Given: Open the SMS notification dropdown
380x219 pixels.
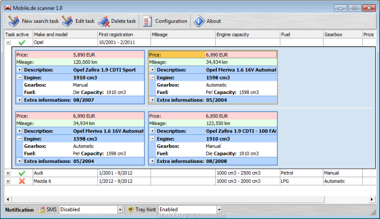Looking at the screenshot, I should coord(120,209).
